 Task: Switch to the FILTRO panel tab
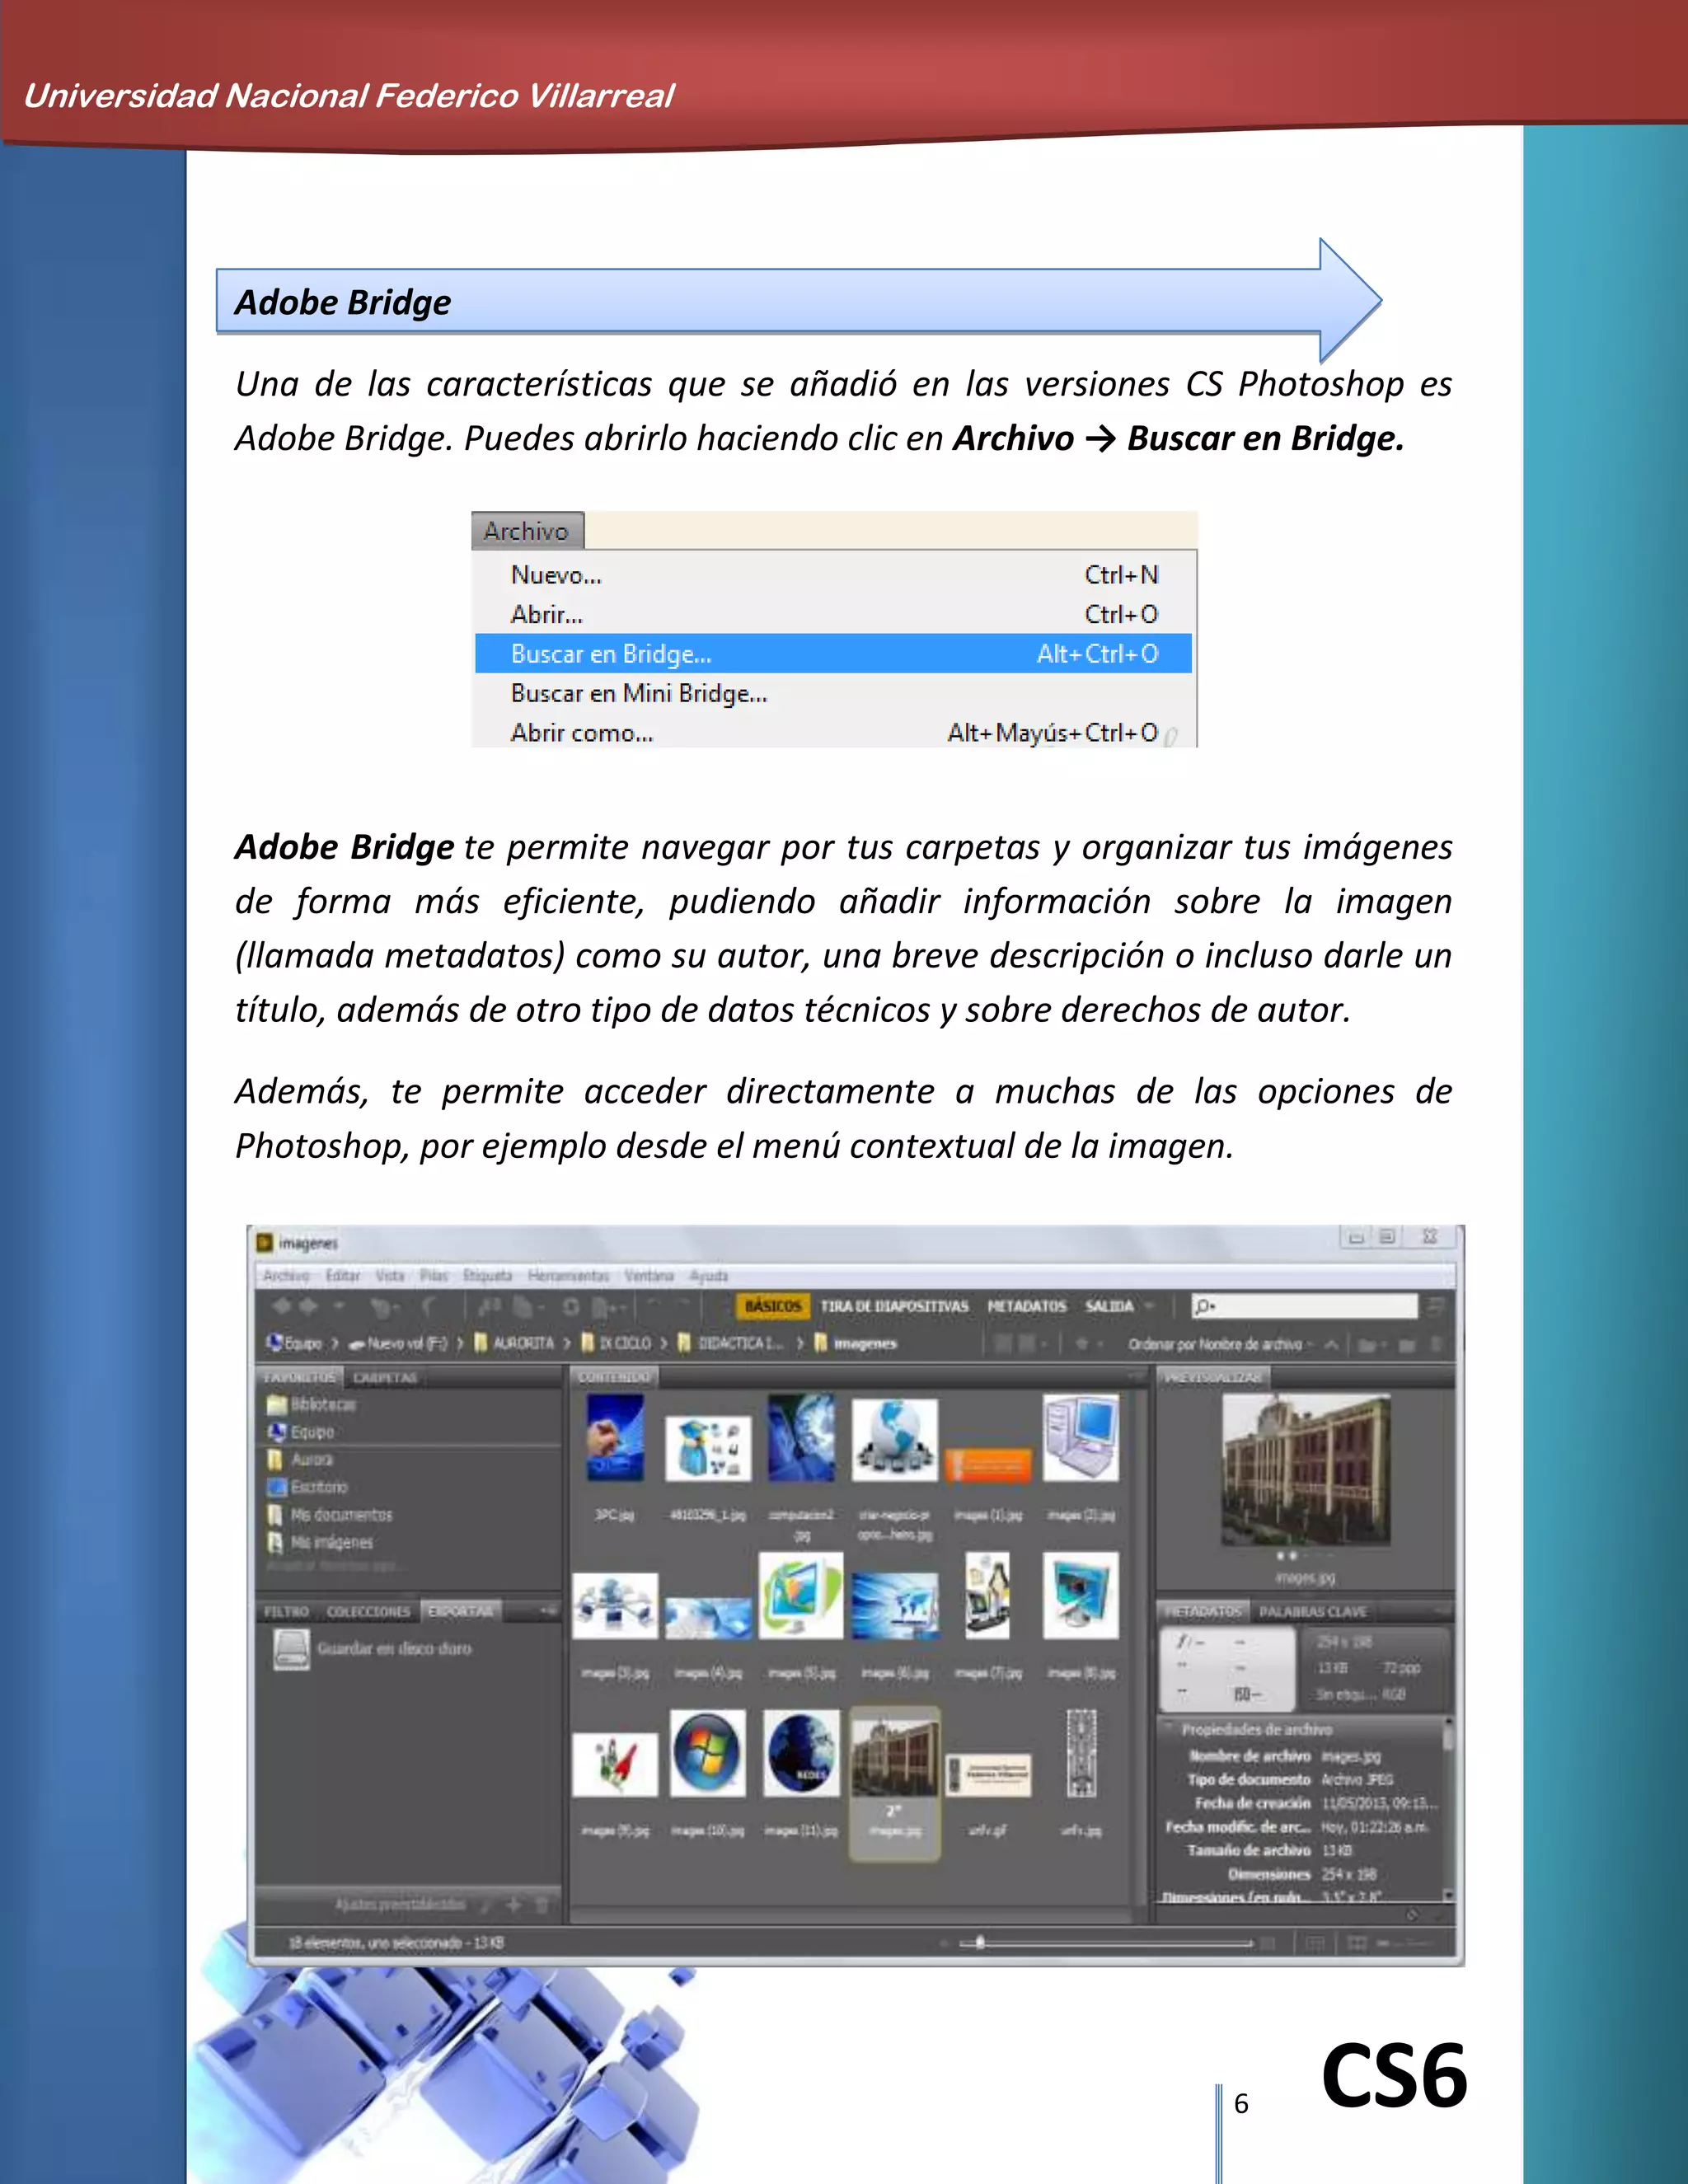286,1612
